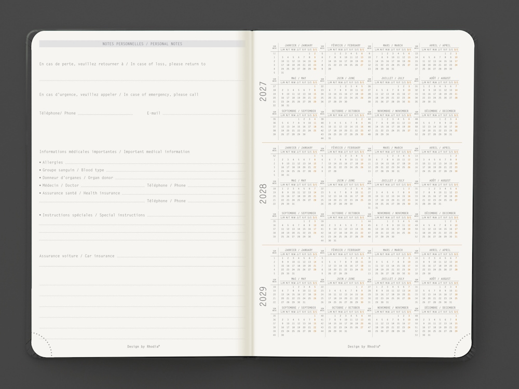
Task: Click "Instructions spéciales / Special instructions" label
Action: tap(93, 215)
